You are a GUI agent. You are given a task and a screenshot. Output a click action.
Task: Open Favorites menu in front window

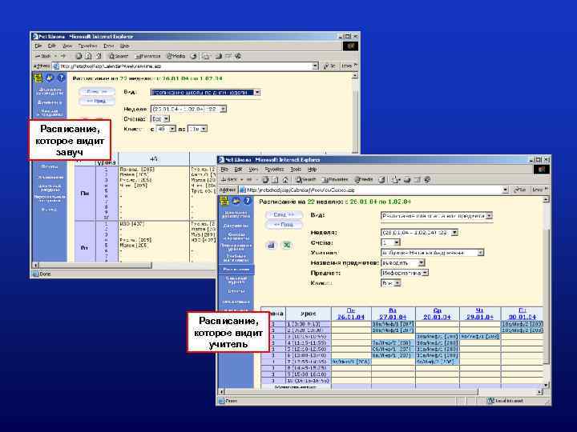(274, 170)
